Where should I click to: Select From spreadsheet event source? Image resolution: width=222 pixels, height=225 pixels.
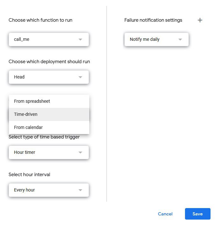coord(32,101)
